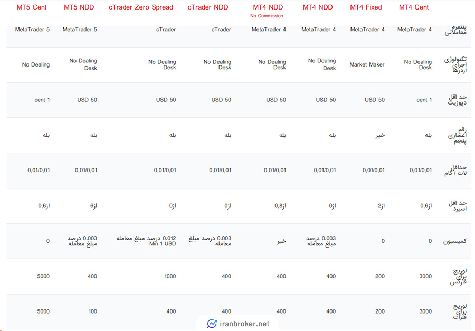
Task: Select the MT5 Cent column header
Action: tap(32, 7)
